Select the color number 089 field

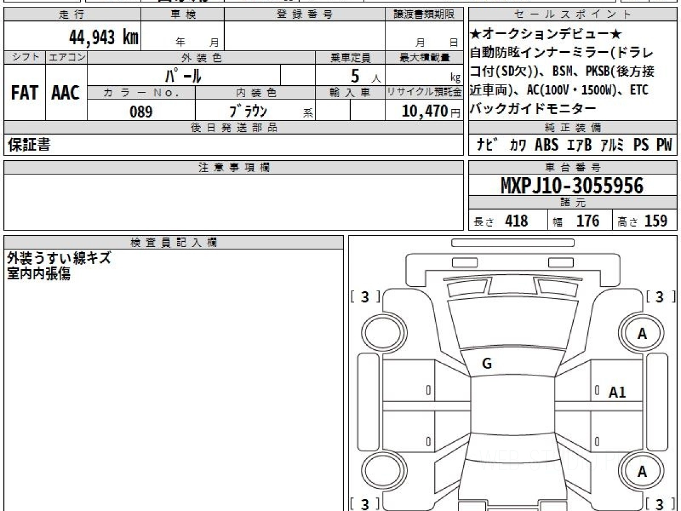[x=141, y=111]
